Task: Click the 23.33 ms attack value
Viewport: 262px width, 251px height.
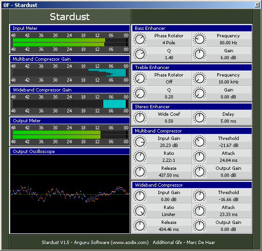Action: click(x=228, y=215)
